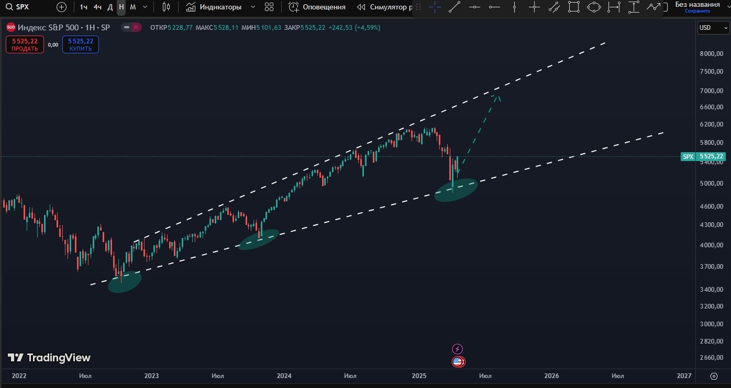The image size is (731, 388).
Task: Open the timeframe dropdown chevron next to М
Action: click(x=144, y=7)
